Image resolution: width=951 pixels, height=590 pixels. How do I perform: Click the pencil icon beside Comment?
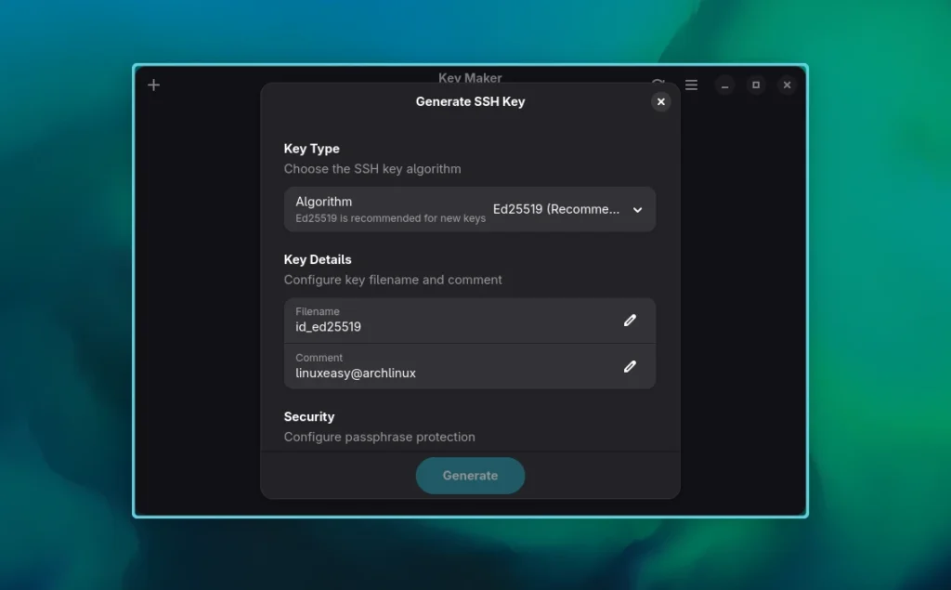pyautogui.click(x=630, y=366)
